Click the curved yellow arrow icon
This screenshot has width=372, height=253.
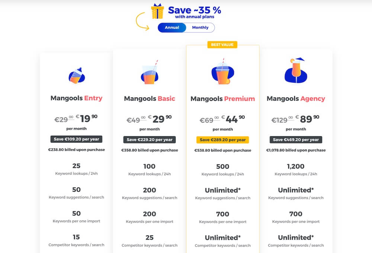tap(142, 21)
